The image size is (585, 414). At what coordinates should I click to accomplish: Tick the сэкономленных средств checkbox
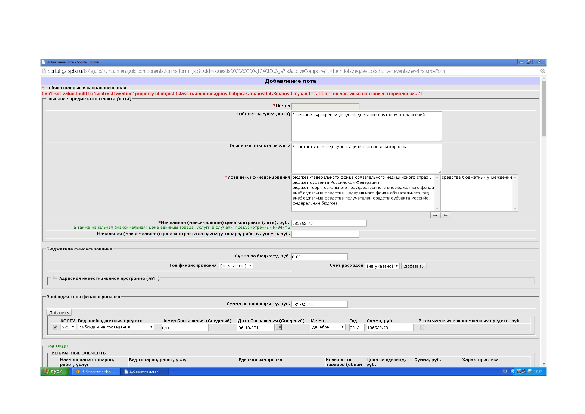(422, 327)
